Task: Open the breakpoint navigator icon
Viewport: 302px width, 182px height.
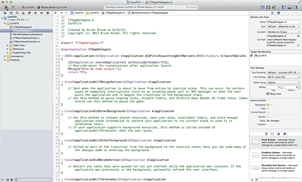Action: click(41, 13)
